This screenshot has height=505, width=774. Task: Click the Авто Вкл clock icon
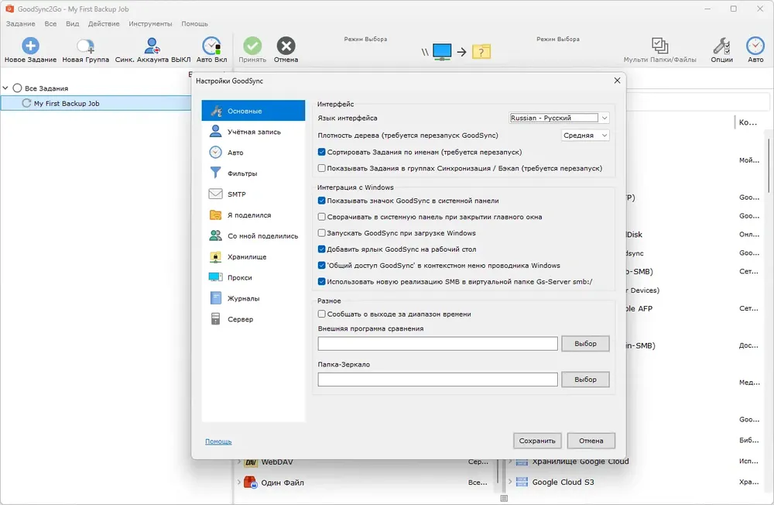212,46
